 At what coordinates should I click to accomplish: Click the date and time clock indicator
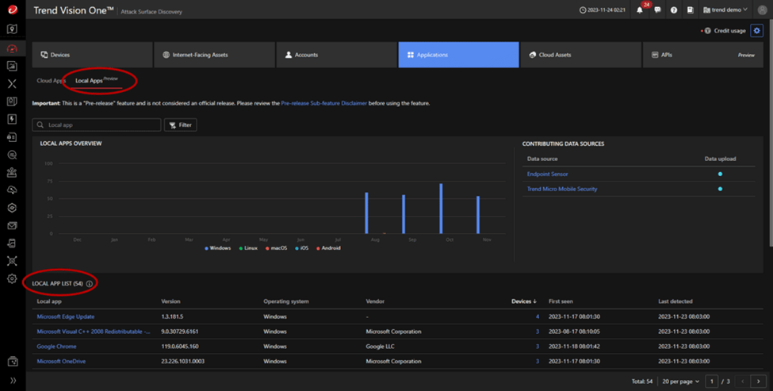click(x=603, y=10)
